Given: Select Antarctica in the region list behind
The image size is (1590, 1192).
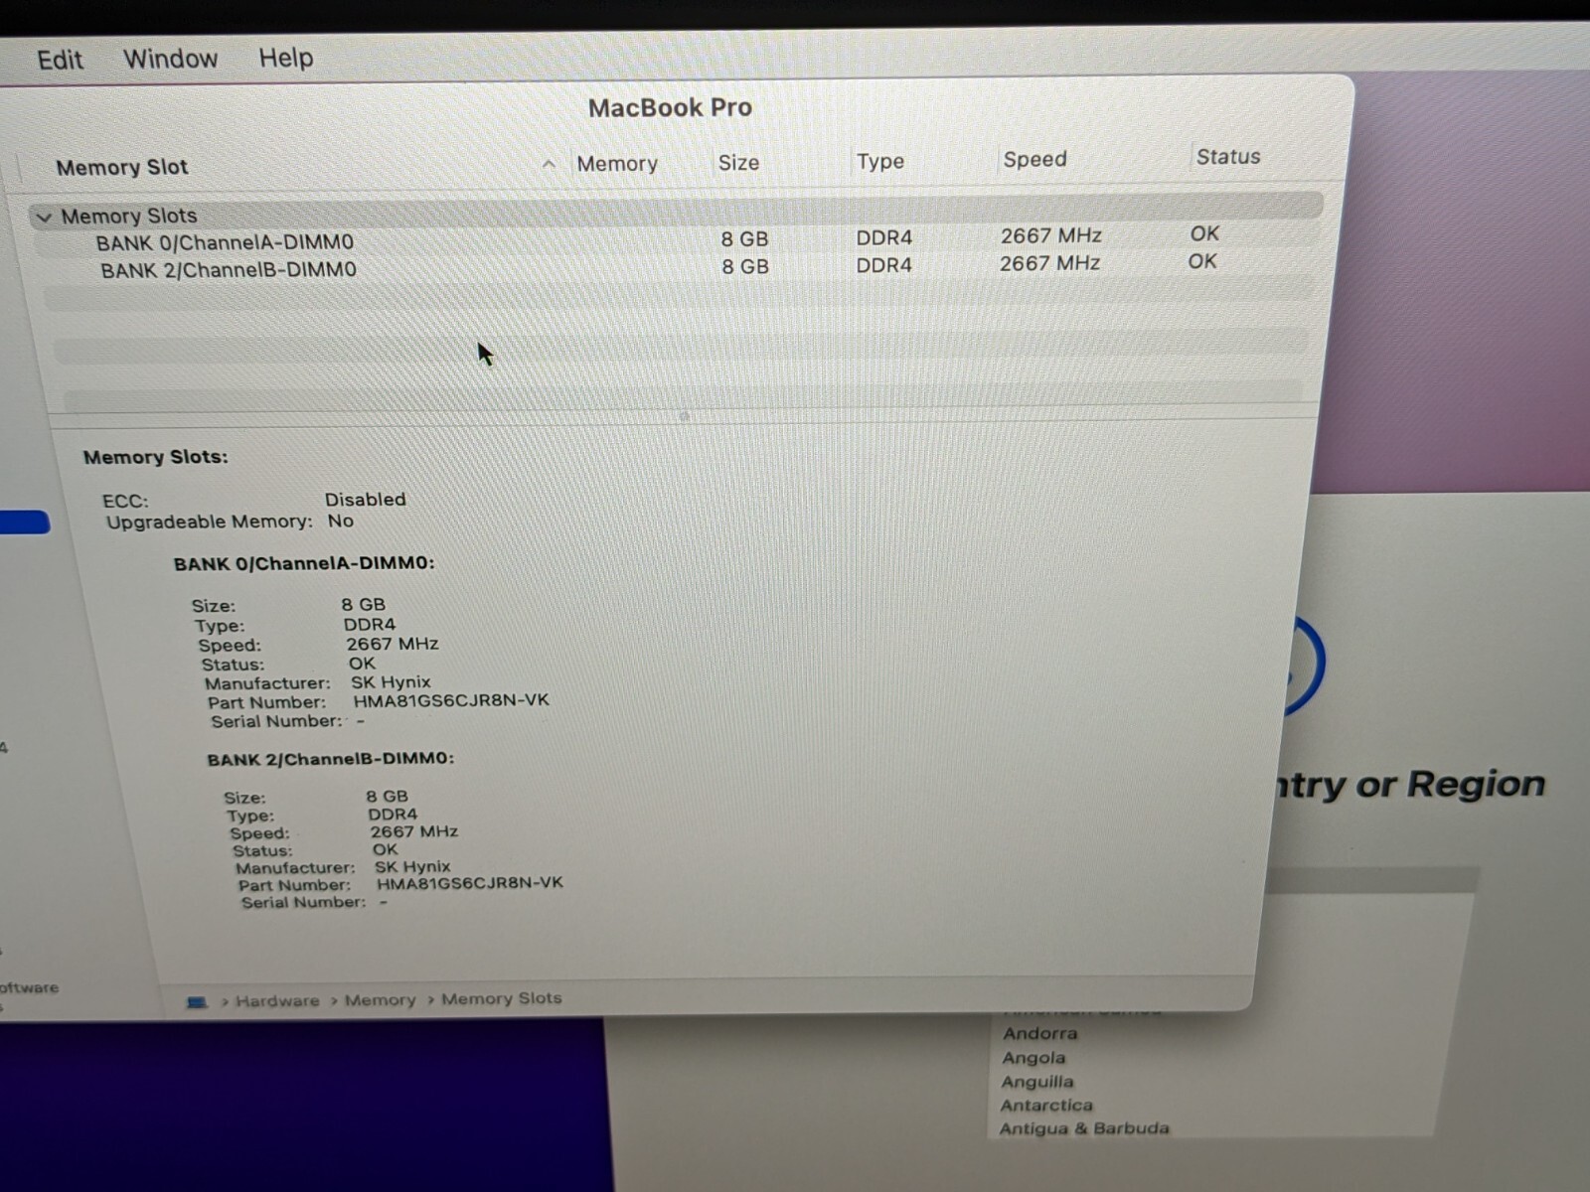Looking at the screenshot, I should pos(1046,1105).
